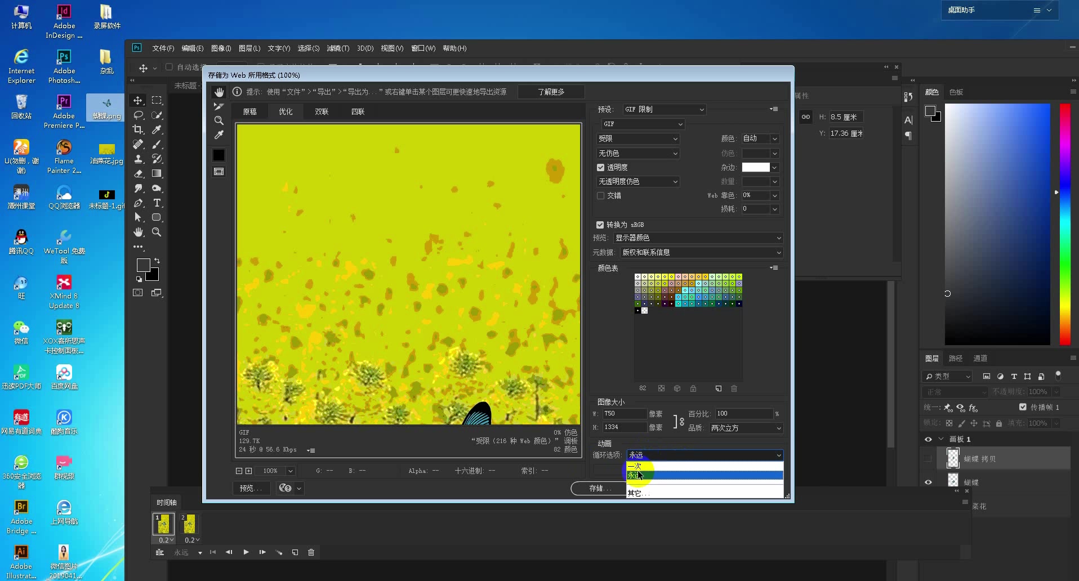Viewport: 1079px width, 581px height.
Task: Select the Rectangular Marquee tool
Action: 157,100
